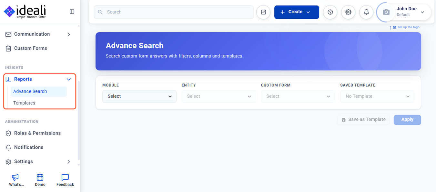The image size is (436, 192).
Task: Click the Roles & Permissions shield icon
Action: coord(8,133)
